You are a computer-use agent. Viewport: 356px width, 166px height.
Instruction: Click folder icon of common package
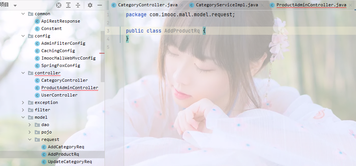30,14
